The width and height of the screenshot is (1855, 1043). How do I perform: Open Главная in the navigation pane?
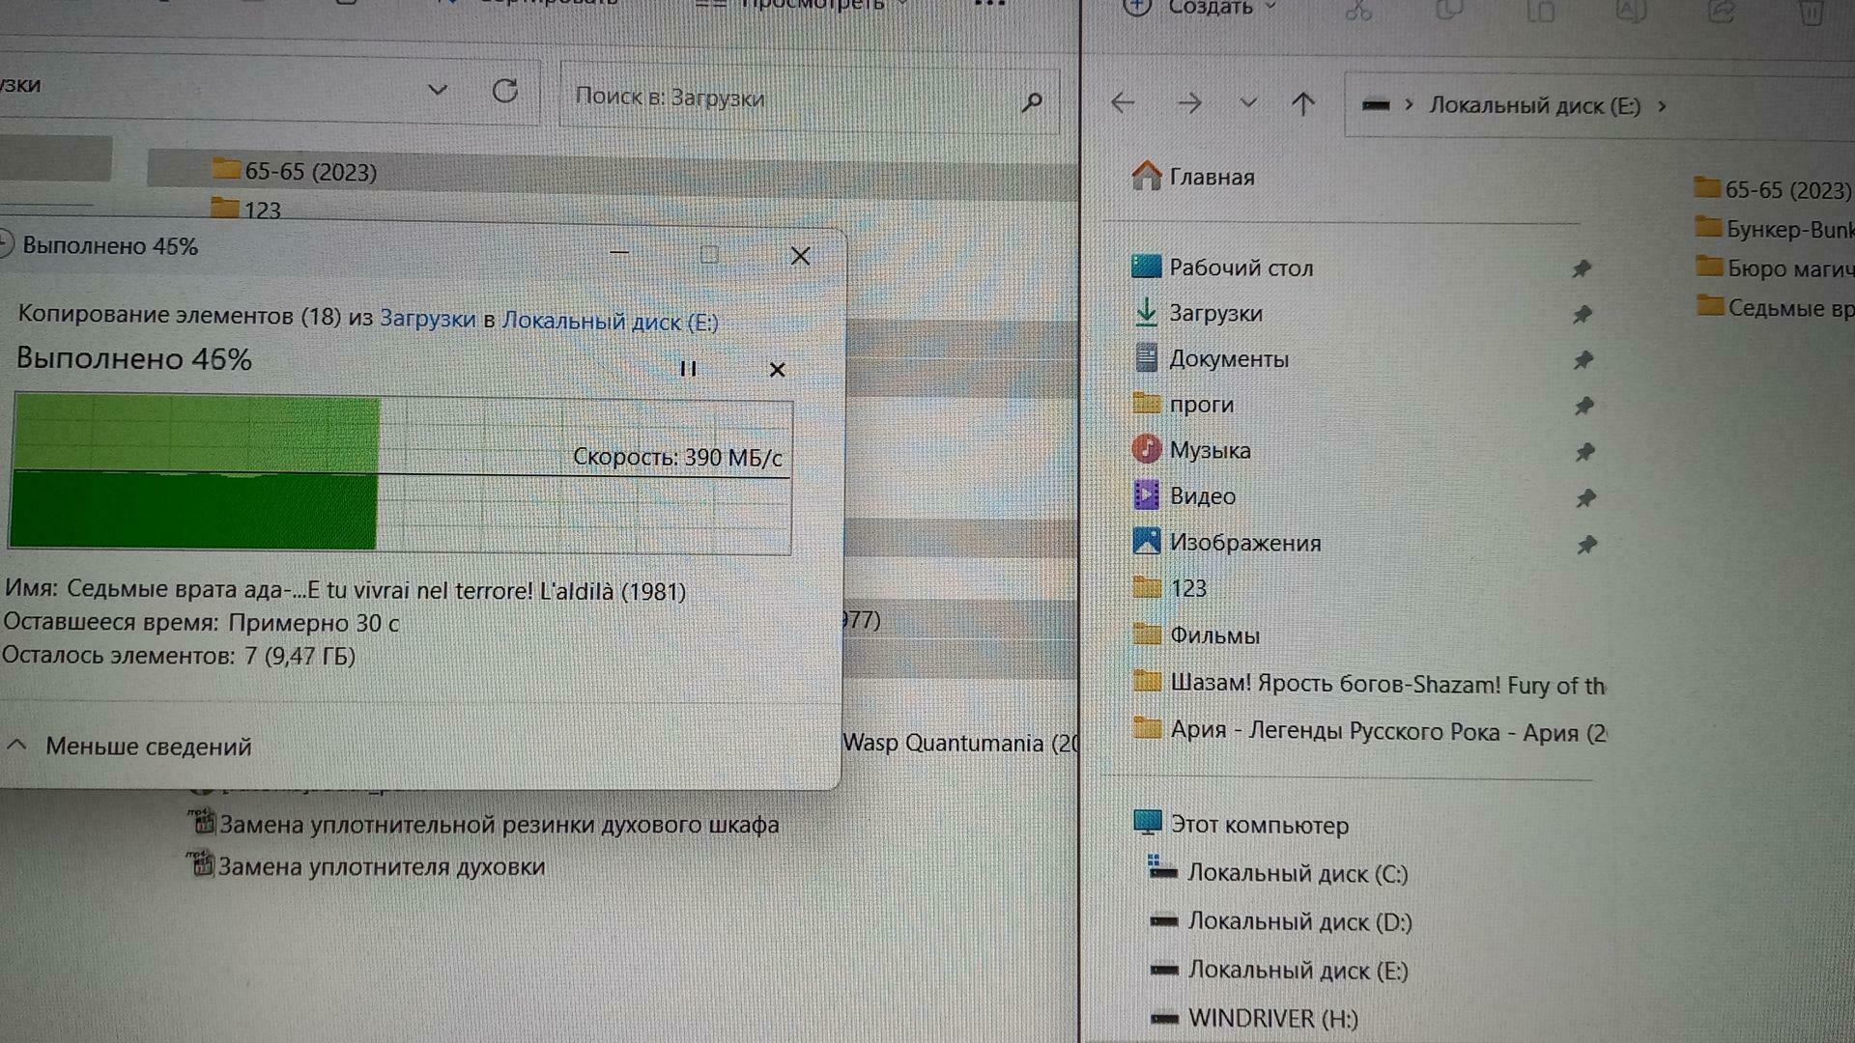click(x=1193, y=177)
